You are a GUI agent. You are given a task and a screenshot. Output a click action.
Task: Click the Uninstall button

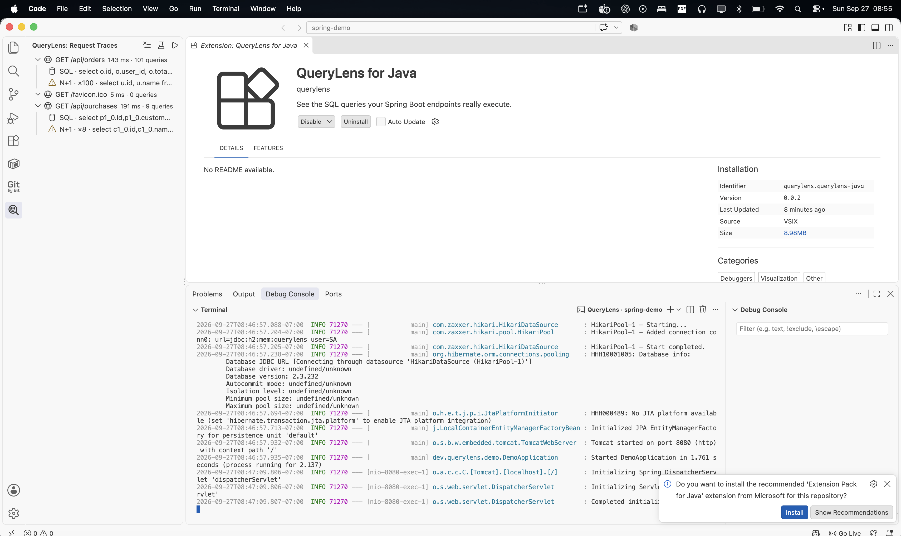pyautogui.click(x=356, y=122)
